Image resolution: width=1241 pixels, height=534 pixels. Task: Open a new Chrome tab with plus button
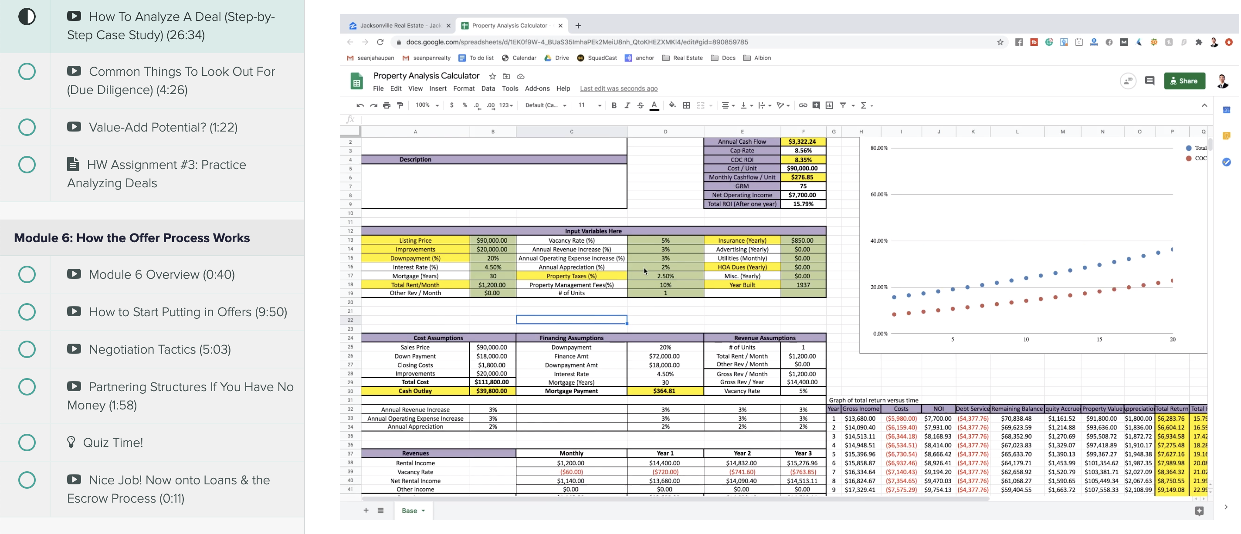pos(578,26)
